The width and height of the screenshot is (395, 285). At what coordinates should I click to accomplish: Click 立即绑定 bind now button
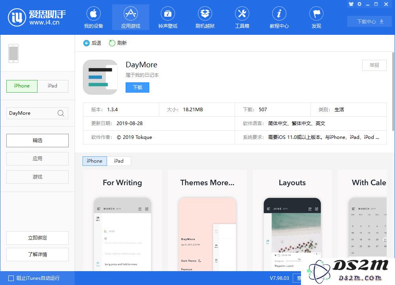38,238
